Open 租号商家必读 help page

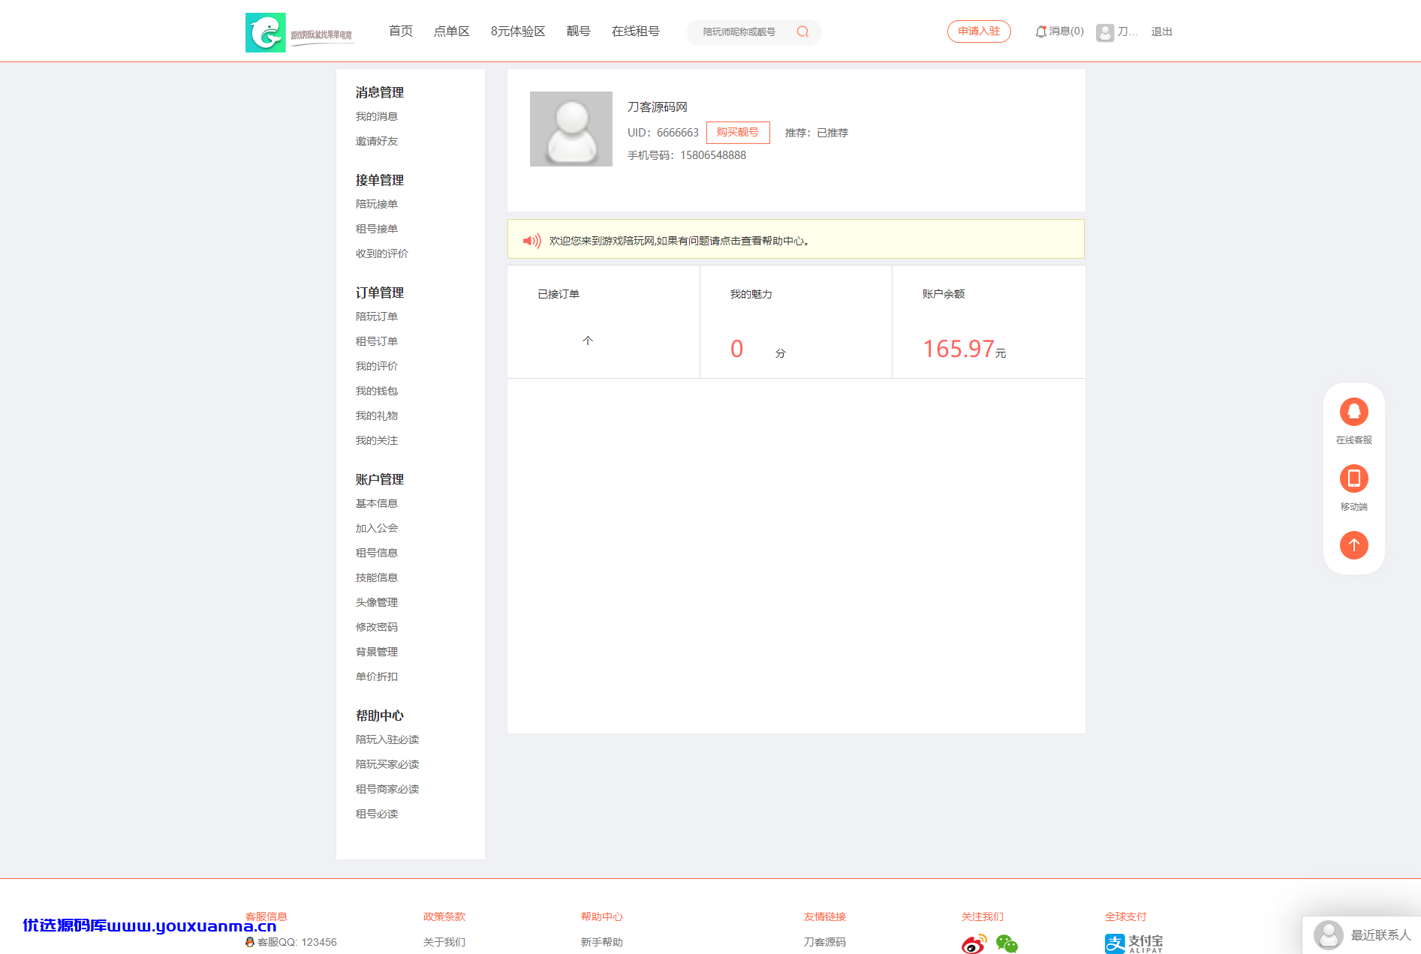point(387,789)
